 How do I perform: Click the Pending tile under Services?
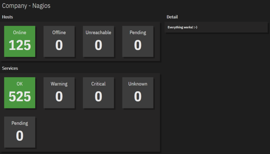[x=20, y=132]
